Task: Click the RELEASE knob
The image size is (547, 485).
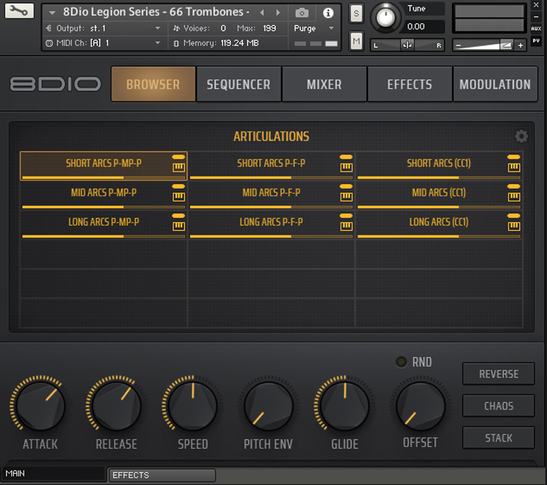Action: (x=117, y=406)
